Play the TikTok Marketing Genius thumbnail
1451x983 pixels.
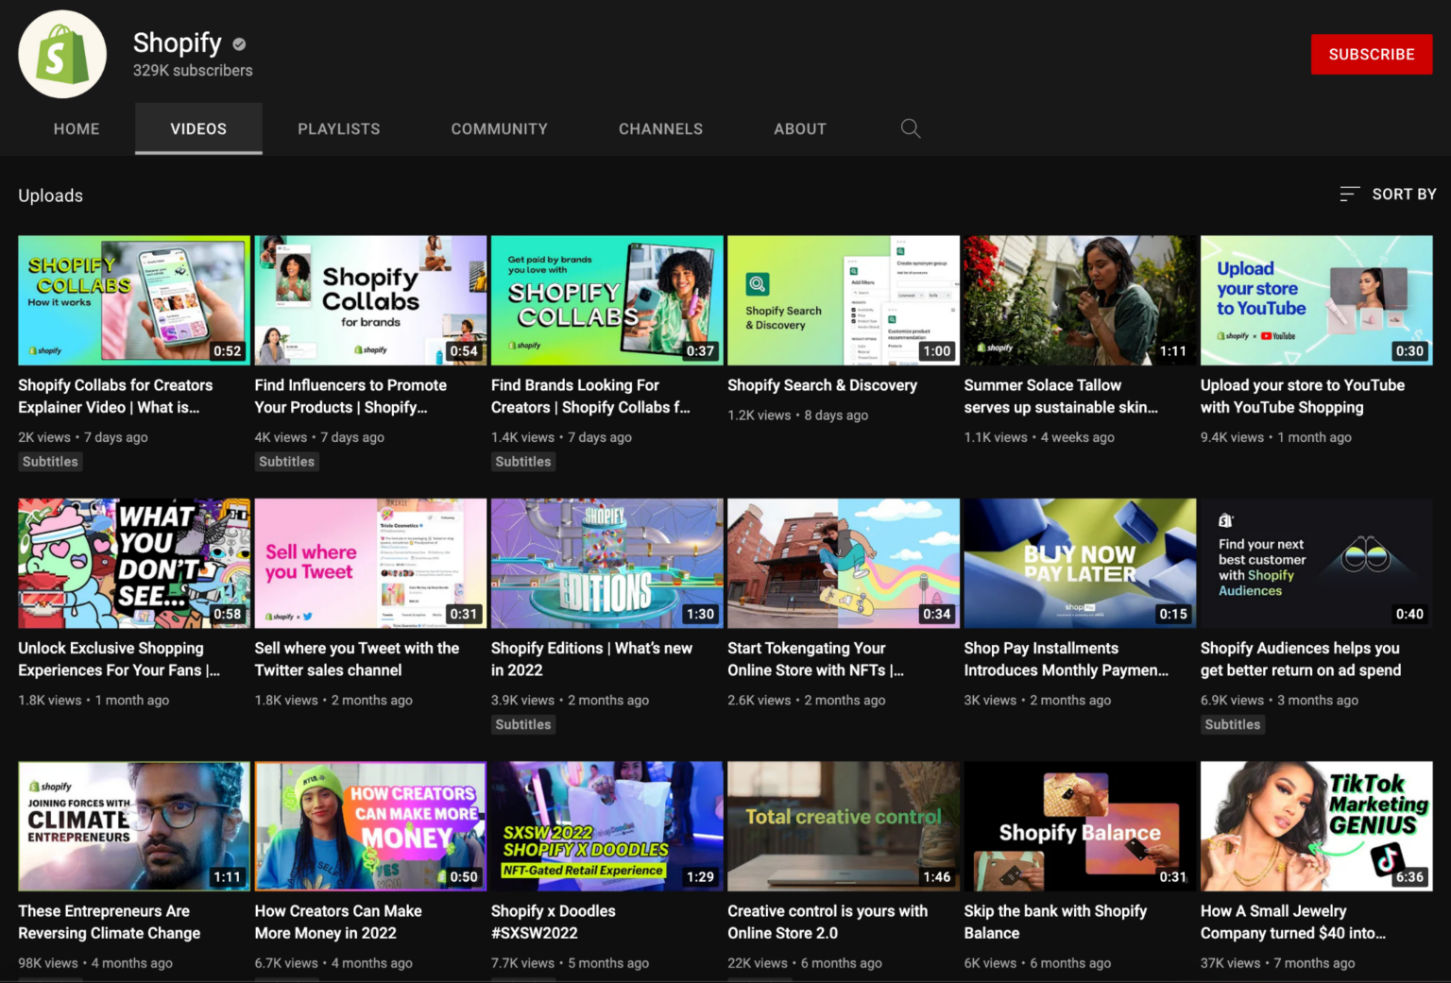click(1315, 826)
